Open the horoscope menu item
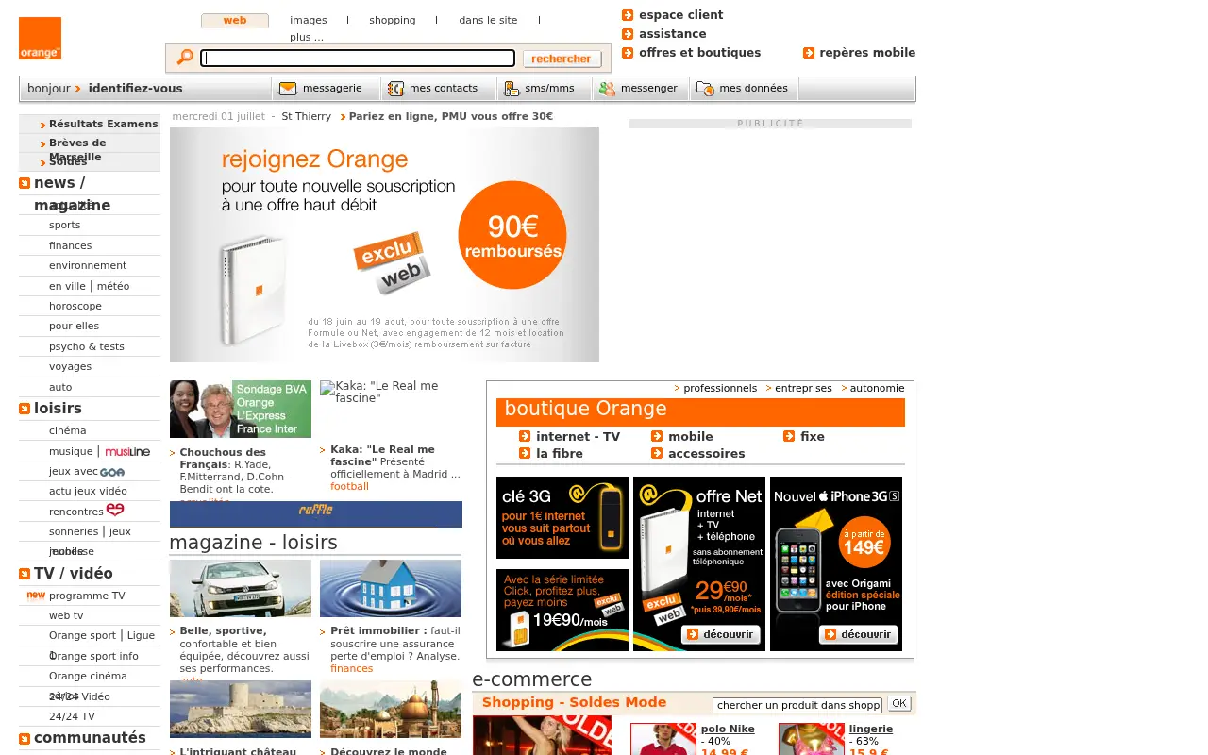 tap(75, 306)
